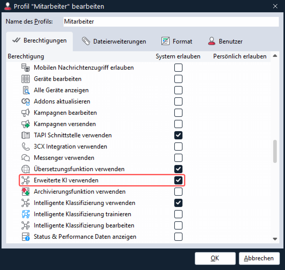Confirm changes with the OK button

tap(215, 258)
